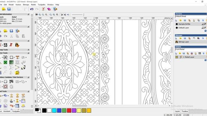Click the orange T text tool
This screenshot has width=207, height=116.
17,57
